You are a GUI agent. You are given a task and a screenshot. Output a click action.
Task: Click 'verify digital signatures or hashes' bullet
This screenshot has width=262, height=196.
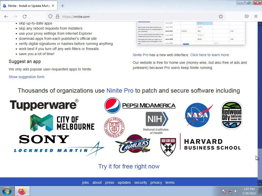point(66,44)
